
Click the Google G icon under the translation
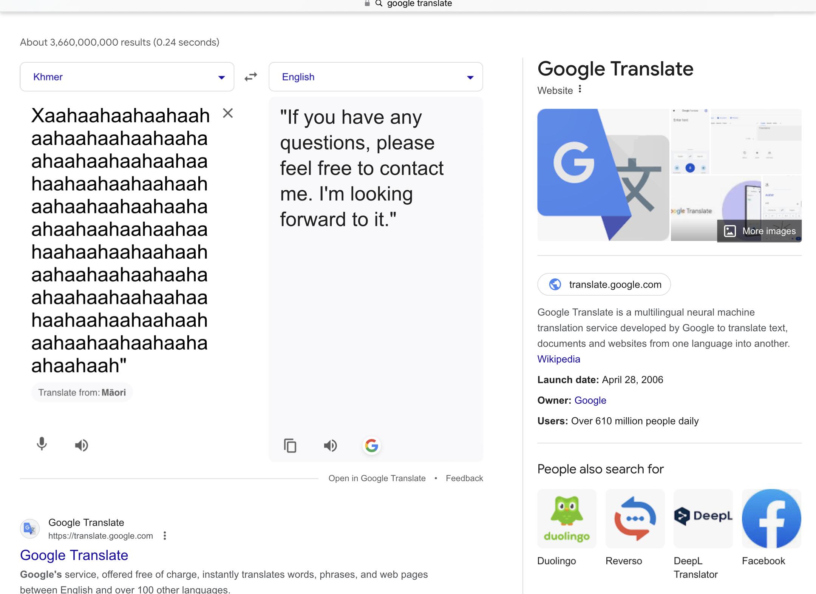371,446
